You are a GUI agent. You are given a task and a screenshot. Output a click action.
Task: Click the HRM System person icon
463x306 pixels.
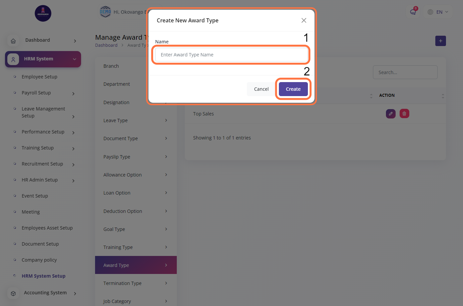coord(13,59)
